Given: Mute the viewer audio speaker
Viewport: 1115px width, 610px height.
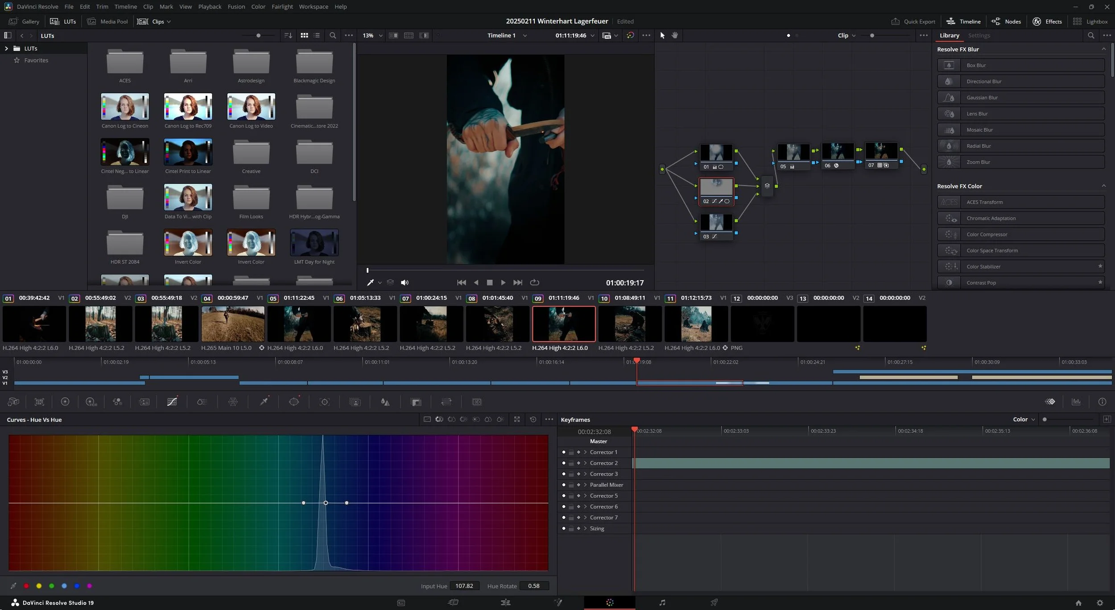Looking at the screenshot, I should (405, 282).
